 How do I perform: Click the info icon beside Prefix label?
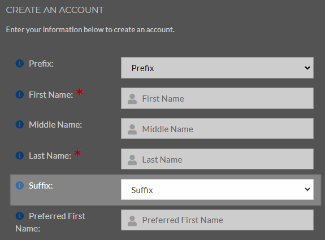pyautogui.click(x=20, y=63)
